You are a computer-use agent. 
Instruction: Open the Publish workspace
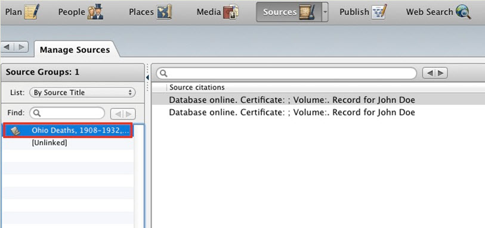pos(364,12)
